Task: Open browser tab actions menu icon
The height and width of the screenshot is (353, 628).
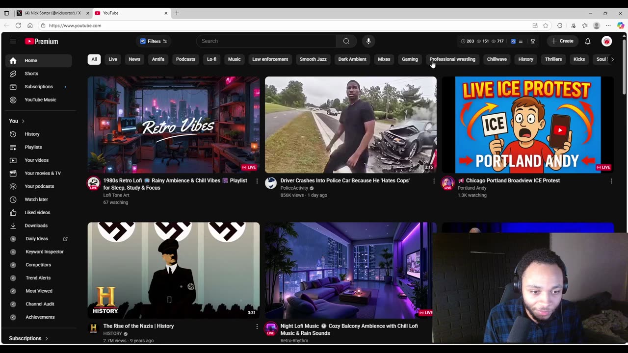Action: tap(6, 13)
